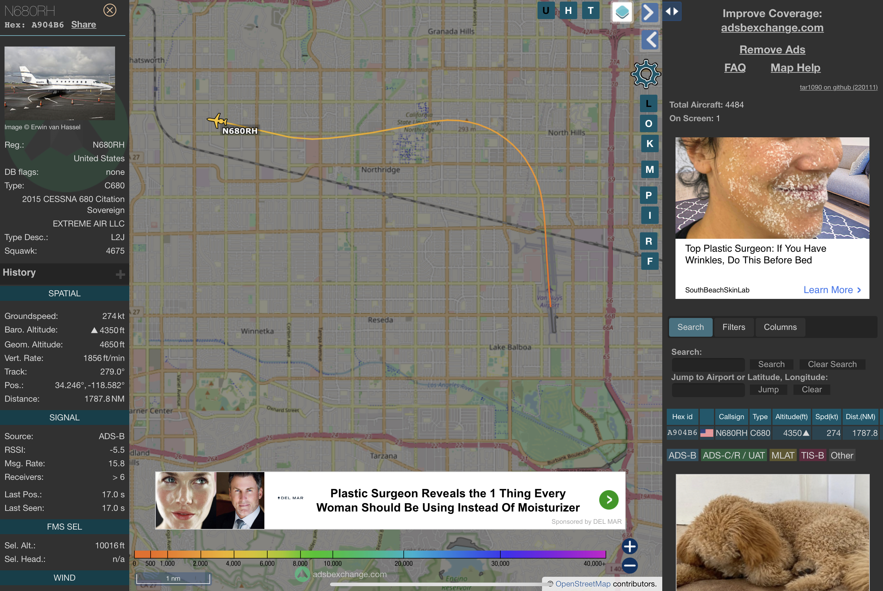Sort by Type column header
The width and height of the screenshot is (883, 591).
[x=760, y=417]
